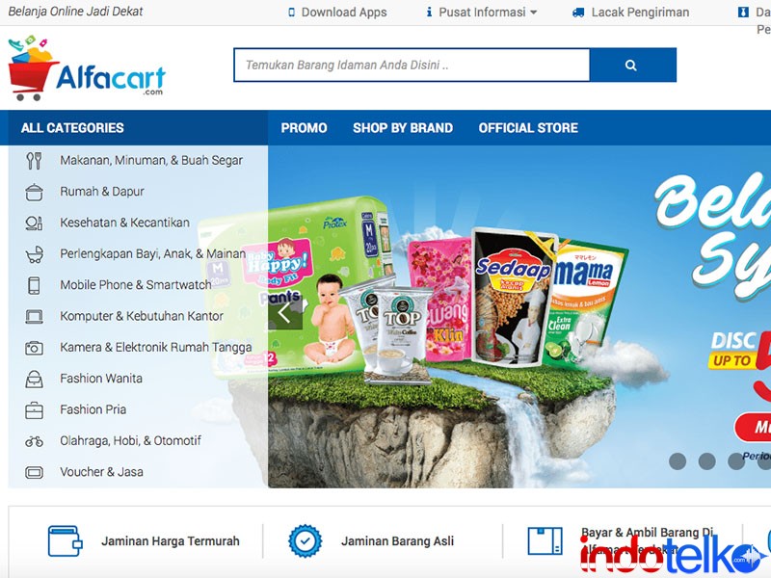Open the OFFICIAL STORE menu item

[x=528, y=128]
